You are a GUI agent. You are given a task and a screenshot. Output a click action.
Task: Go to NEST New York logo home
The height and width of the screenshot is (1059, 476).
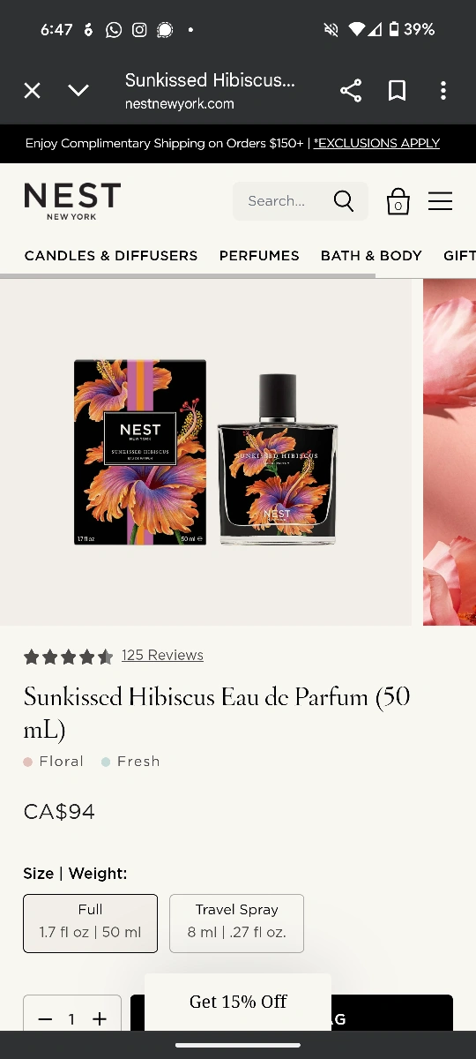click(x=72, y=201)
